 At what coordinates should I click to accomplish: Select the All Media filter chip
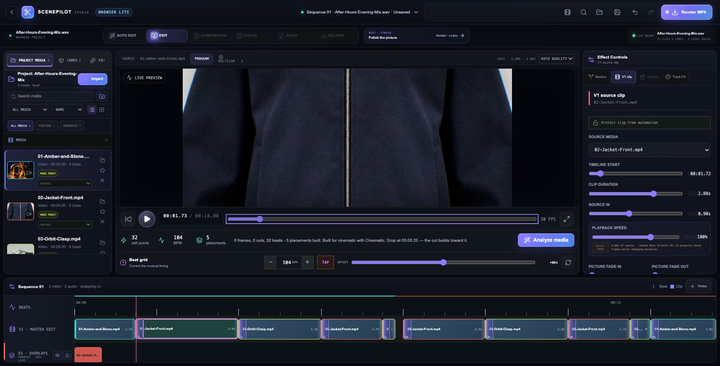pos(20,126)
